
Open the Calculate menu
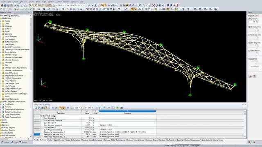(23, 2)
